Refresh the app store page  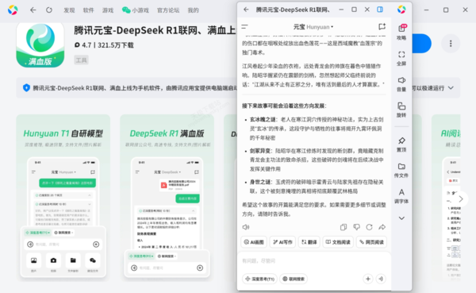click(x=49, y=10)
